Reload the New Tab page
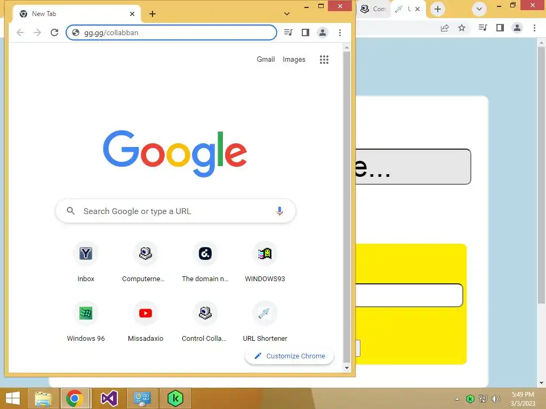 click(54, 32)
